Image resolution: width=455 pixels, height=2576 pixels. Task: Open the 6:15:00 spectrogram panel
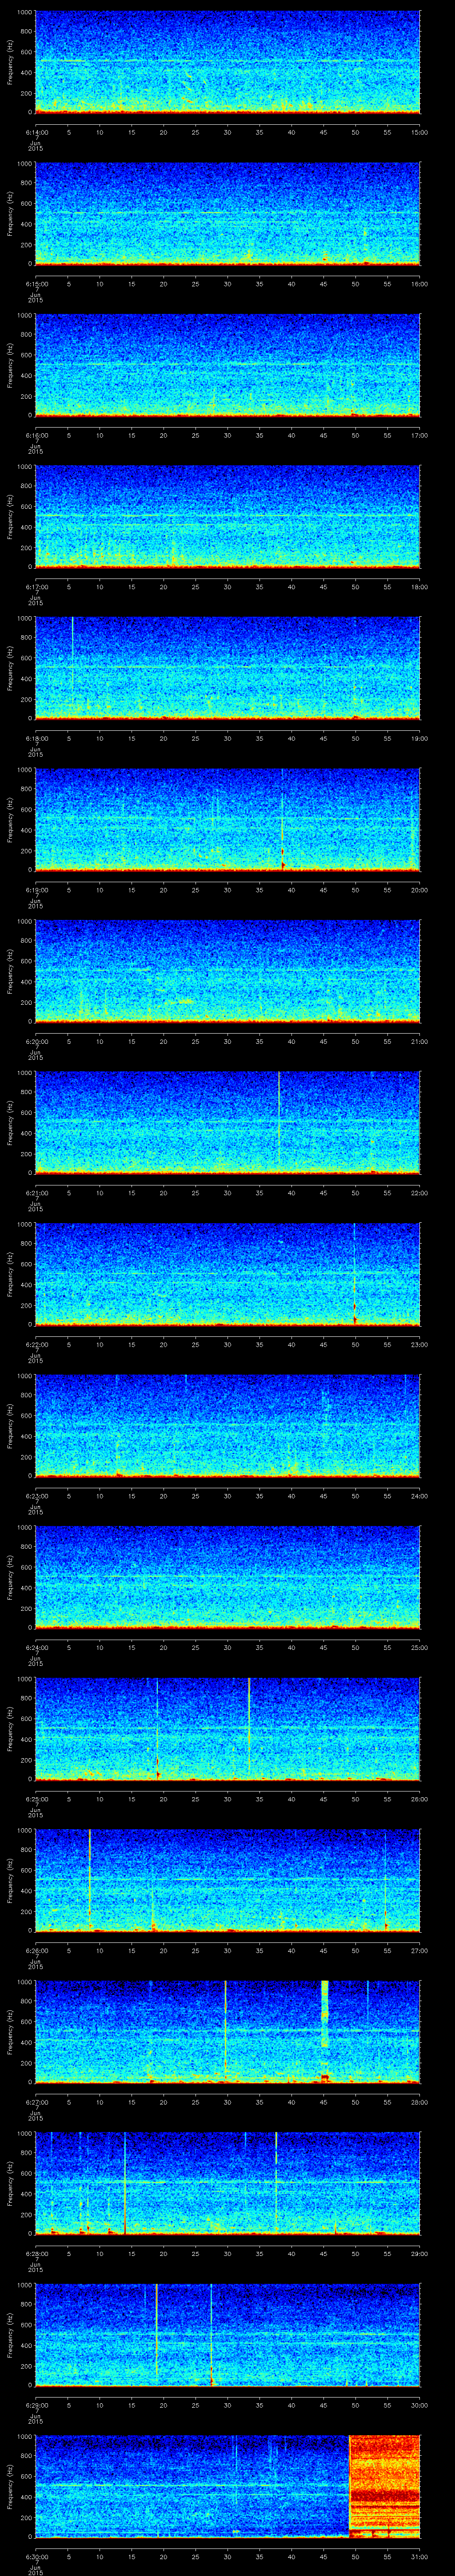click(227, 213)
